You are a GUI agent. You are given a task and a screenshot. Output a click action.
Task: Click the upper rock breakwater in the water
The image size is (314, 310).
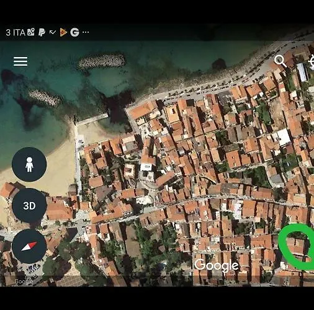tap(102, 61)
